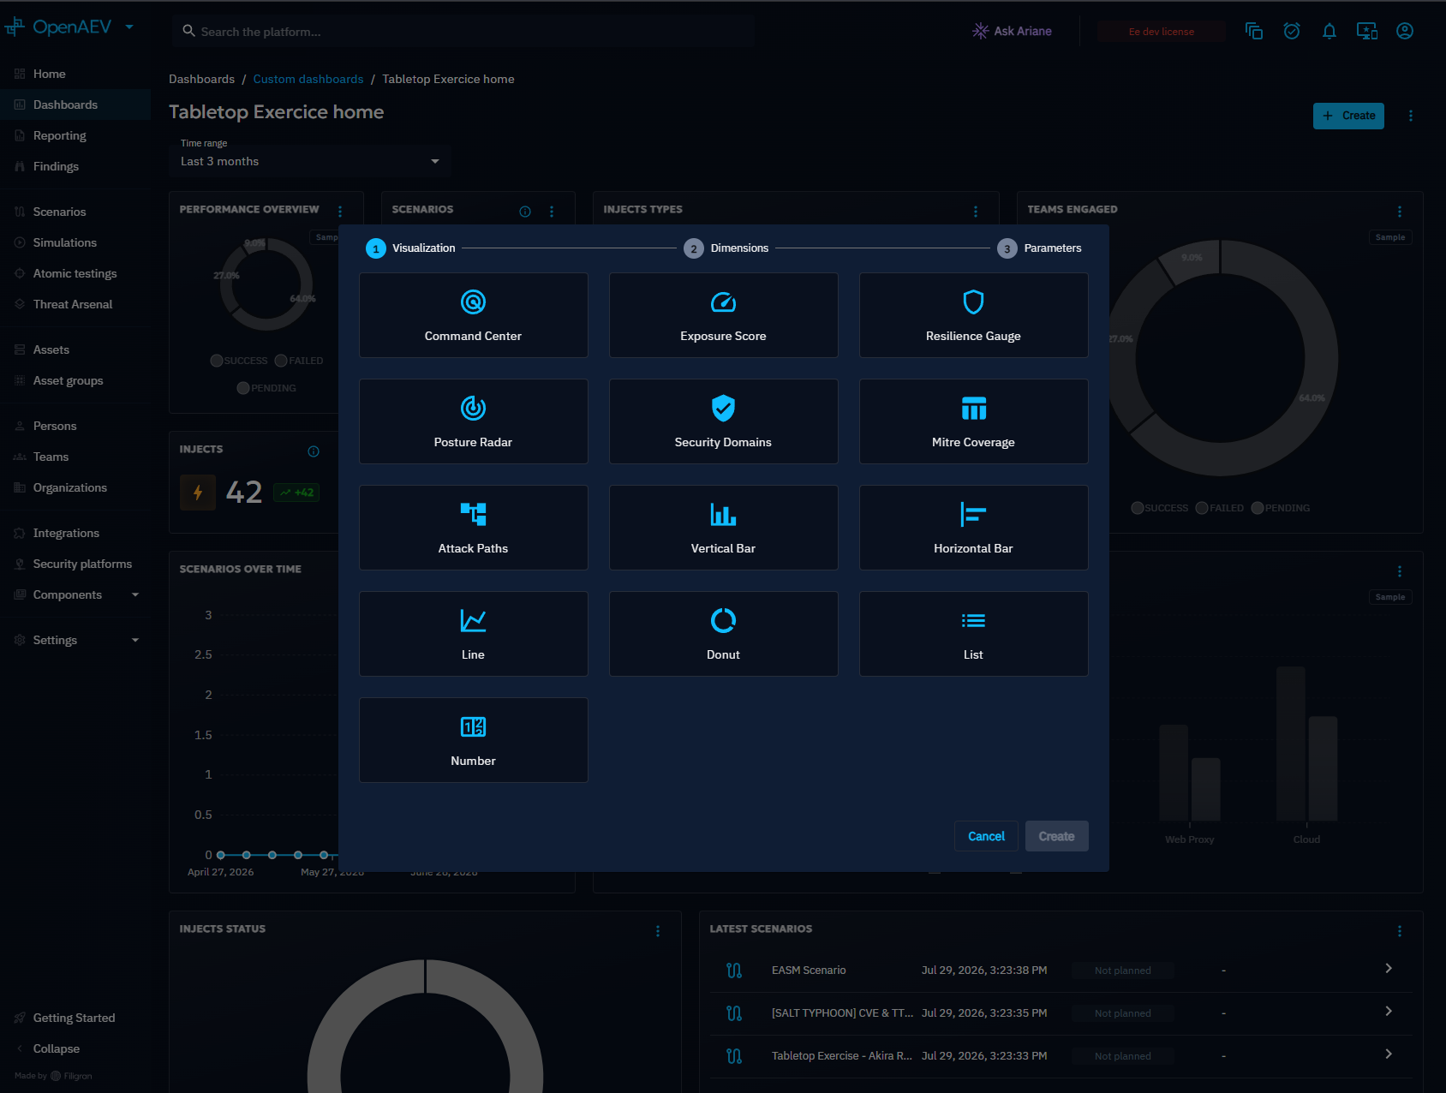Viewport: 1446px width, 1093px height.
Task: Select the Attack Paths icon
Action: pyautogui.click(x=473, y=515)
